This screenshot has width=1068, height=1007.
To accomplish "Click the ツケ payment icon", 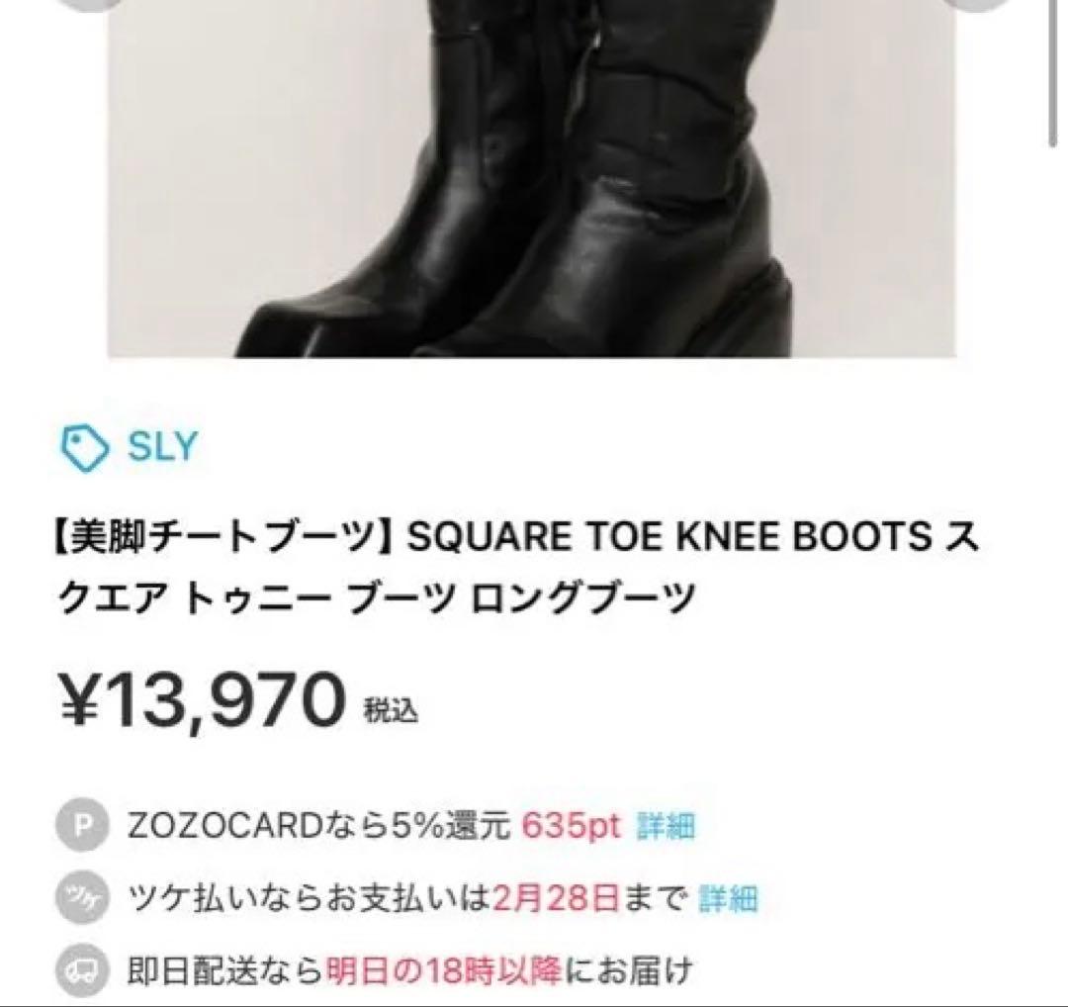I will point(82,898).
